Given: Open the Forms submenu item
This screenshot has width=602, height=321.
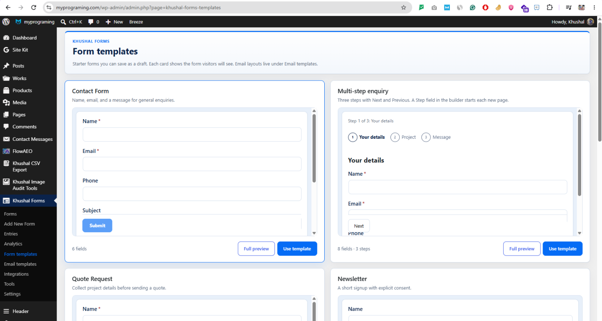Looking at the screenshot, I should [x=10, y=214].
